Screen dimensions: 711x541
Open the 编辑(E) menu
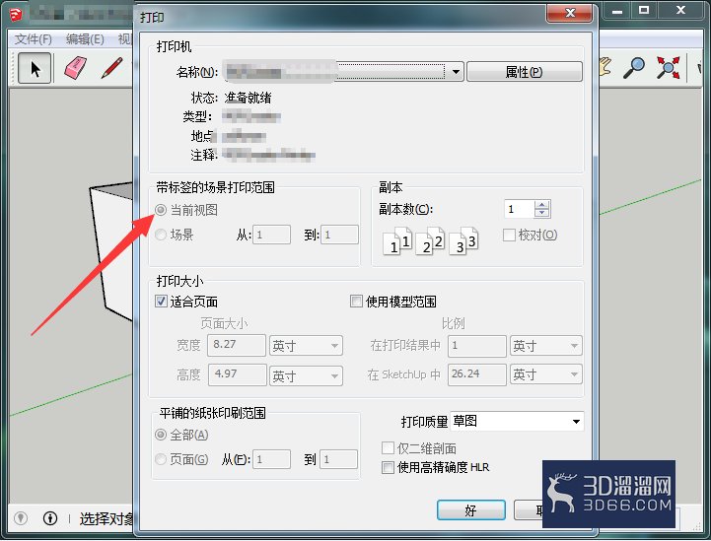click(x=85, y=39)
